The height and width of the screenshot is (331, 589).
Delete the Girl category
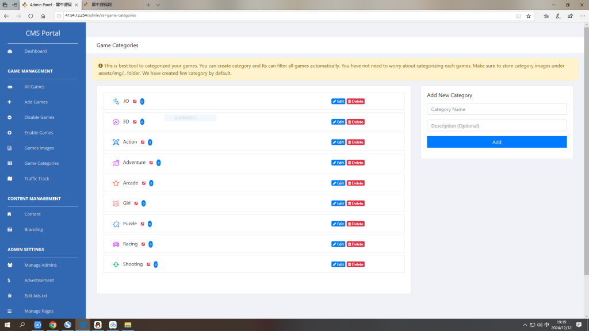(355, 203)
